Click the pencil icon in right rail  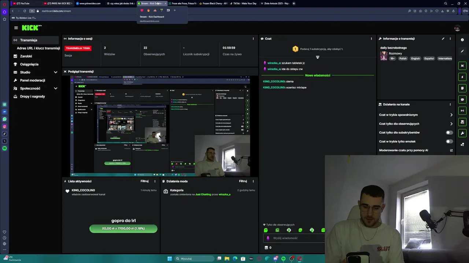click(x=462, y=51)
